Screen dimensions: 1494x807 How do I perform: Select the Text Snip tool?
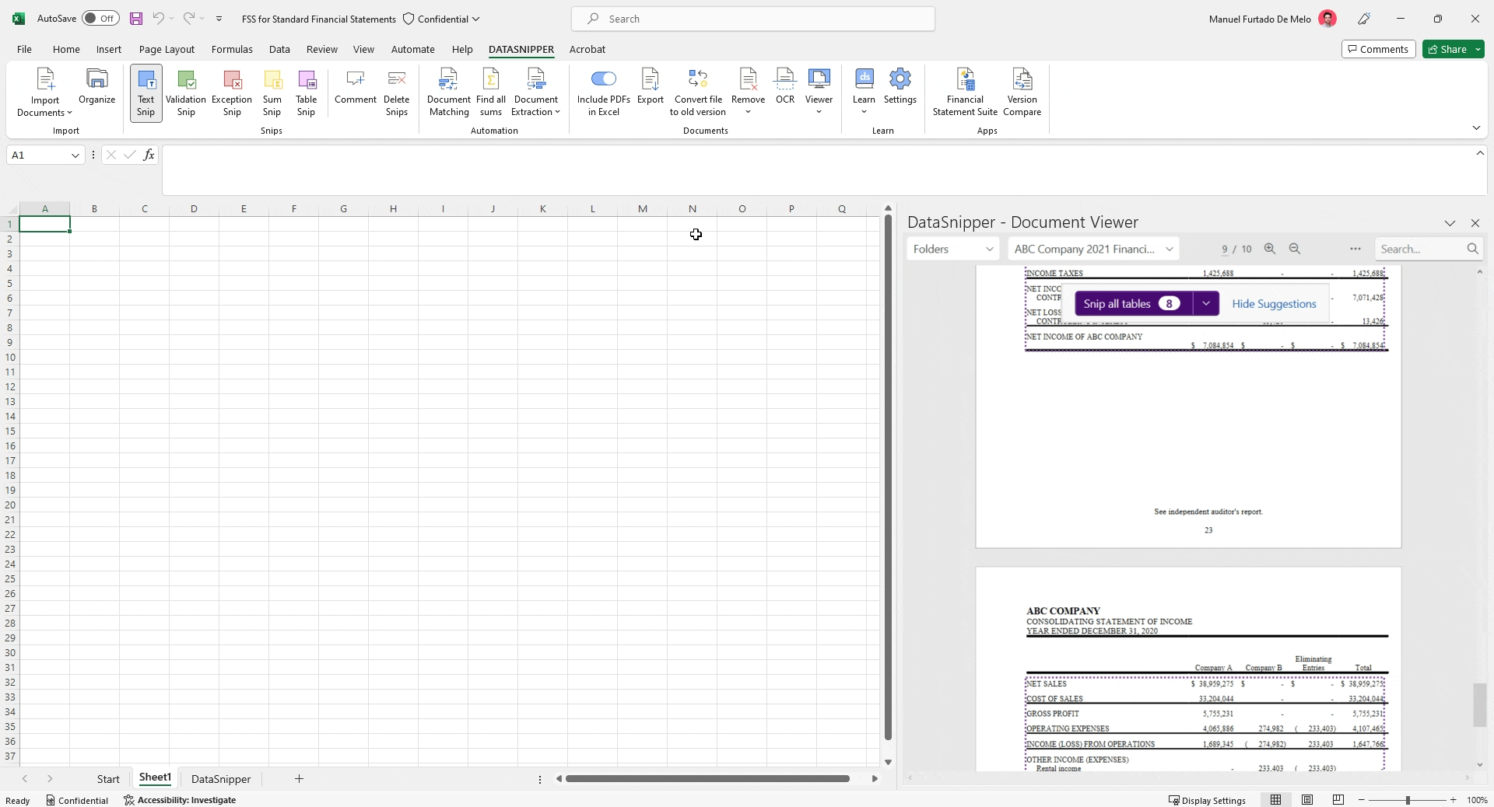[x=145, y=92]
